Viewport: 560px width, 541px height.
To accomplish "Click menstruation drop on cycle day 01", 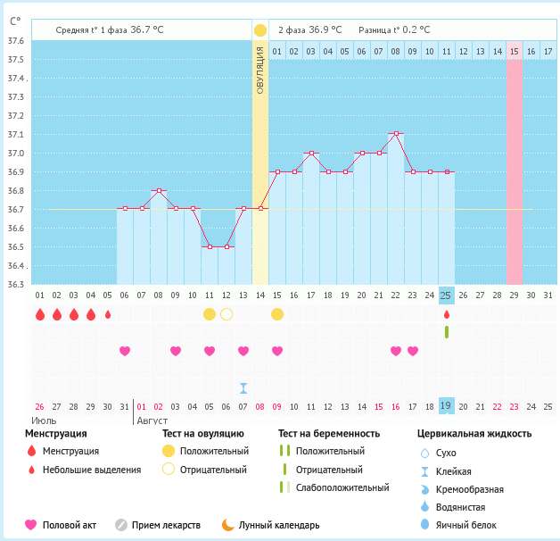I will [x=39, y=314].
